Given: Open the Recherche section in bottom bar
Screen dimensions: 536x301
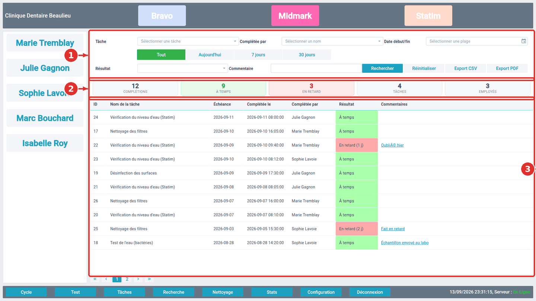Looking at the screenshot, I should (173, 292).
